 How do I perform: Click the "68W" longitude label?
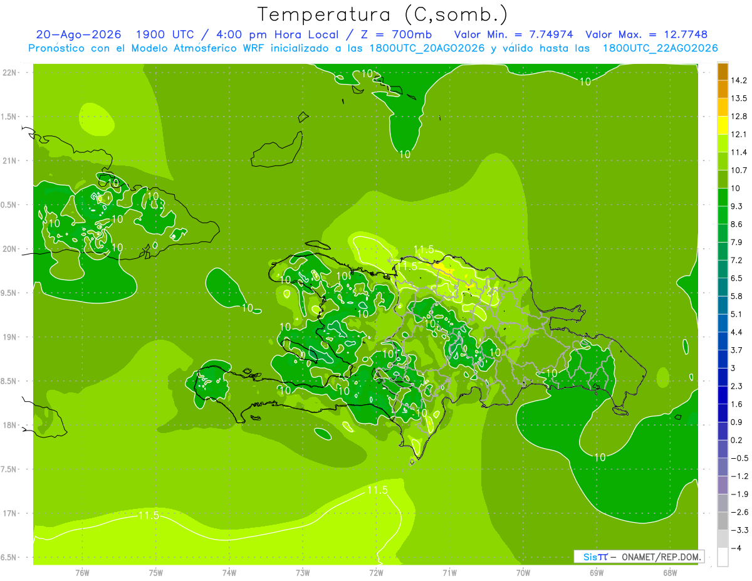point(670,573)
